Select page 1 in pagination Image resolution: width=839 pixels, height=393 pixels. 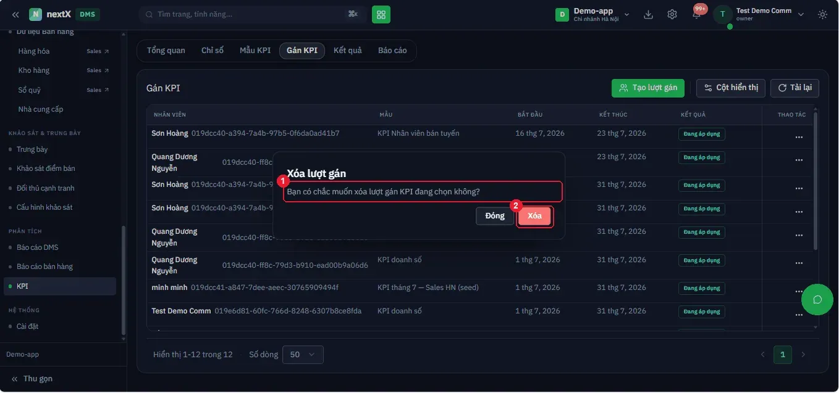(x=783, y=355)
